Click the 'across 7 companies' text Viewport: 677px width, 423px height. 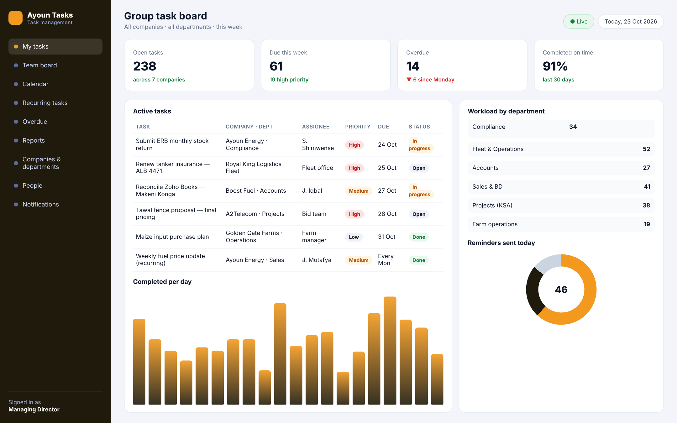click(x=159, y=80)
